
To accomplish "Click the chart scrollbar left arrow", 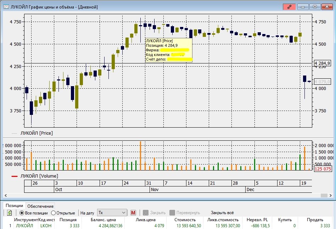I will coord(6,195).
